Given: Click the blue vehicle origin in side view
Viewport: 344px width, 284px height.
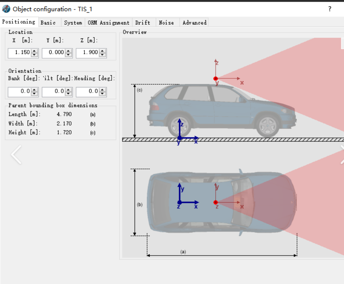Looking at the screenshot, I should (179, 138).
